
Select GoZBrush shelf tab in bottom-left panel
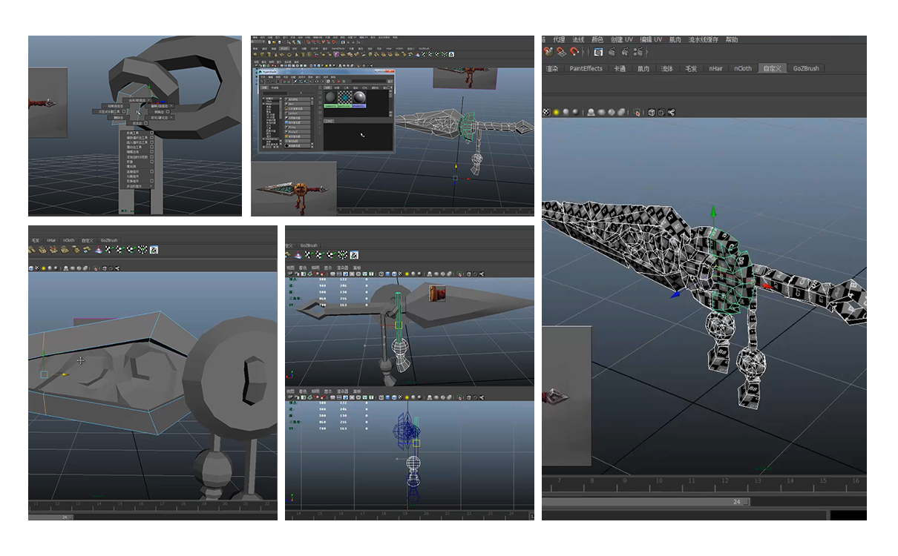109,240
